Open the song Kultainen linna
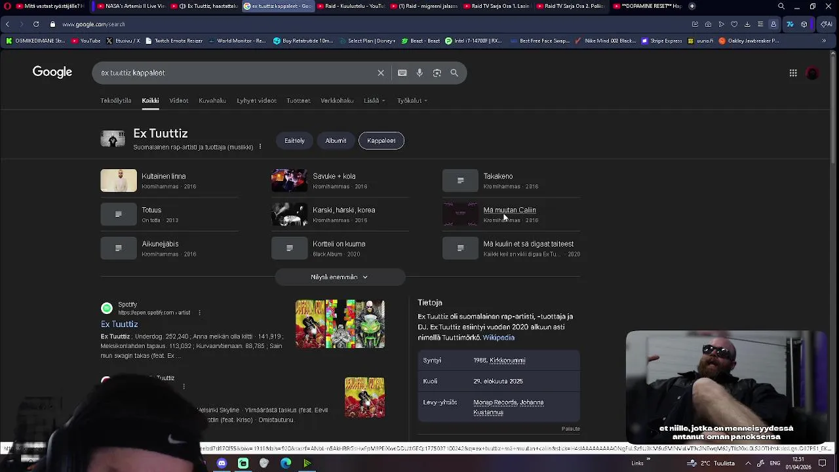Viewport: 839px width, 472px height. pyautogui.click(x=164, y=176)
